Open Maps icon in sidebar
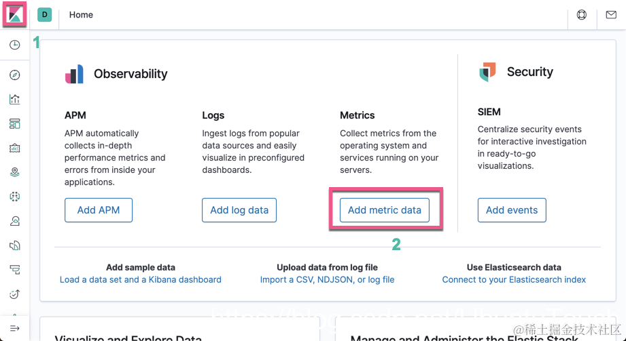Image resolution: width=626 pixels, height=341 pixels. (14, 173)
